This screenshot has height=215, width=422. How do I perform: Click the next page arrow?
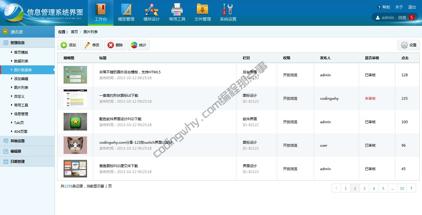[411, 188]
